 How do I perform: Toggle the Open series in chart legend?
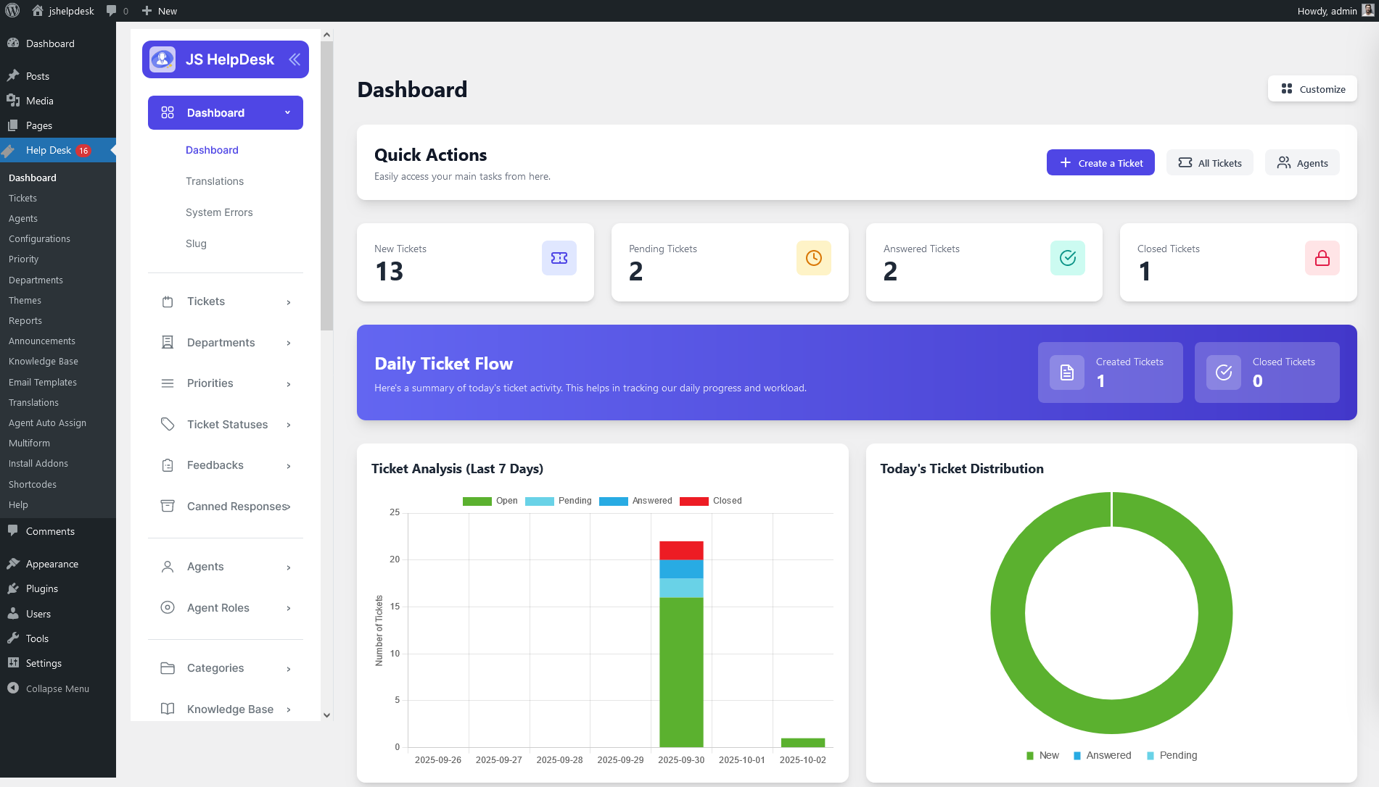490,501
